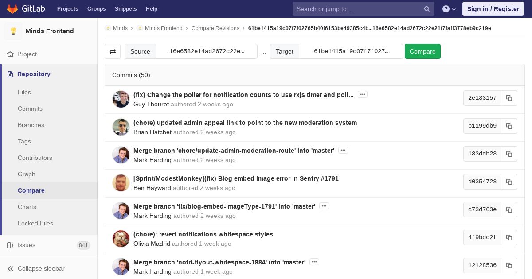Copy commit SHA d0354723

pos(509,182)
